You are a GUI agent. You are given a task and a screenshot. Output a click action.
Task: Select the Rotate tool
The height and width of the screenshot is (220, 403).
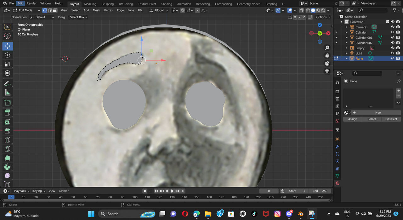point(8,55)
